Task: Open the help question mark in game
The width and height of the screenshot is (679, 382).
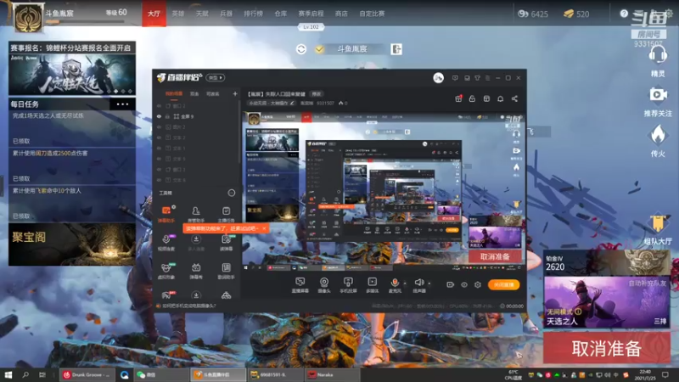Action: coord(624,14)
